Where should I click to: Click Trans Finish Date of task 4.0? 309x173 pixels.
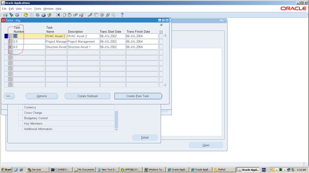(x=142, y=47)
